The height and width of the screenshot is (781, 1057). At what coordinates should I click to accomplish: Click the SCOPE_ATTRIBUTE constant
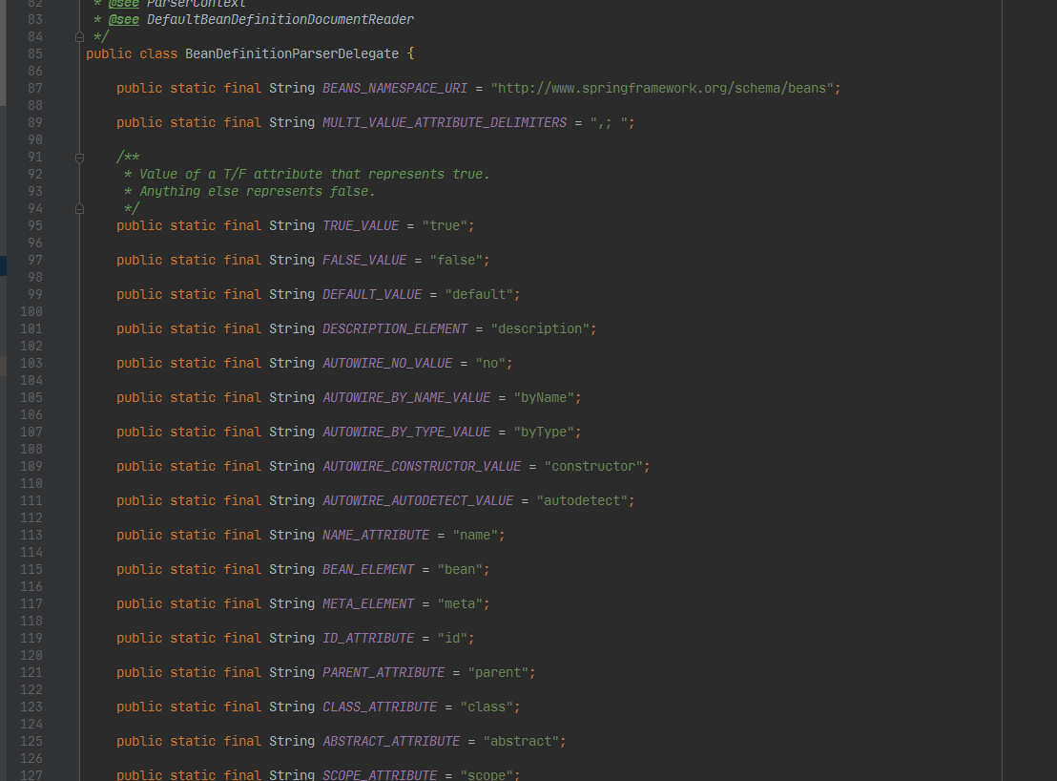[x=380, y=775]
